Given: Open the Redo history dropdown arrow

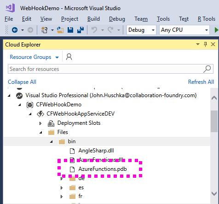Looking at the screenshot, I should click(x=119, y=30).
